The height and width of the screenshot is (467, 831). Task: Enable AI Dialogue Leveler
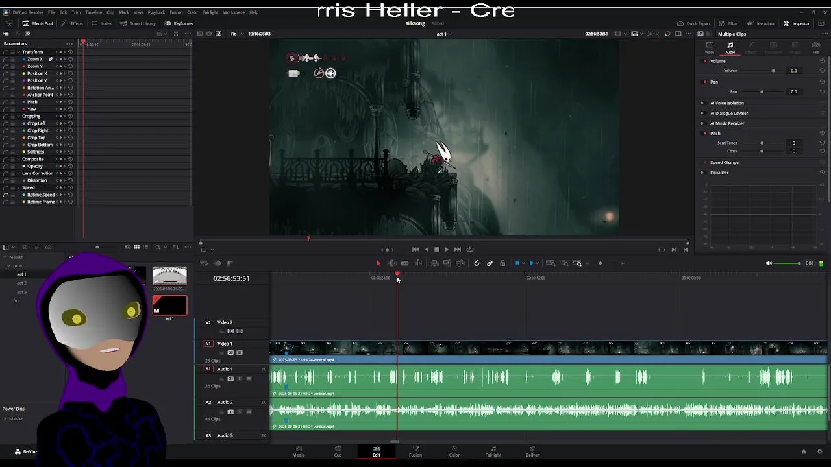coord(702,114)
